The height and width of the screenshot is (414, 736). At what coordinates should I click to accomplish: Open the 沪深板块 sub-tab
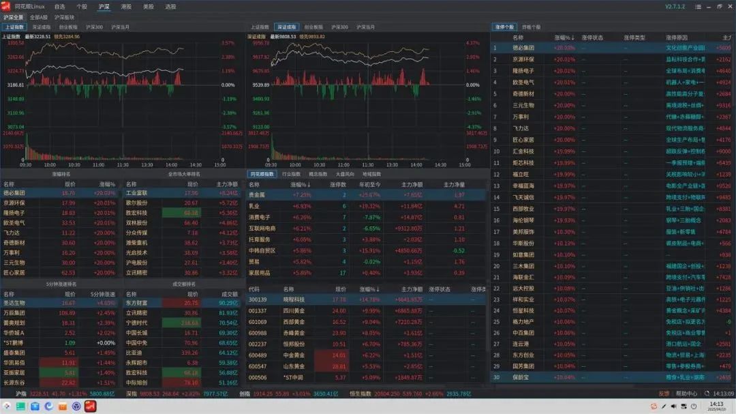click(x=64, y=17)
